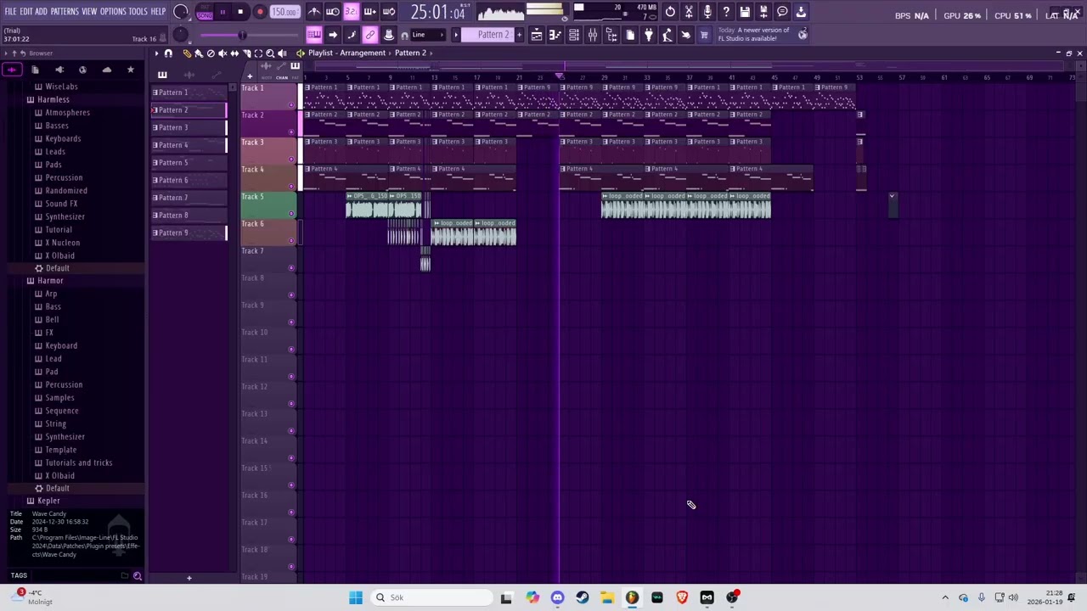Select Pattern 5 in the pattern picker

point(189,162)
